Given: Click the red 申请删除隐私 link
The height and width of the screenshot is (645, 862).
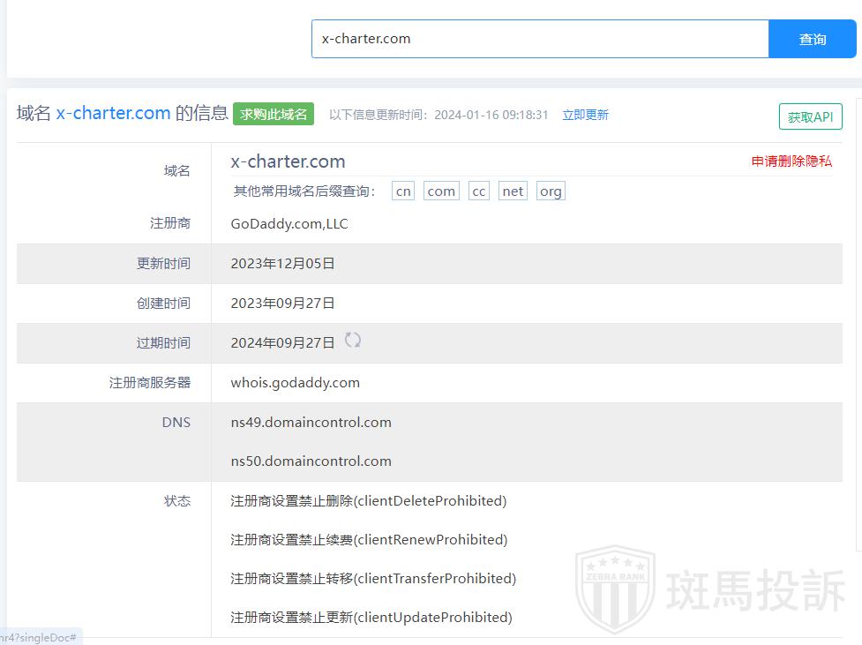Looking at the screenshot, I should [x=791, y=161].
